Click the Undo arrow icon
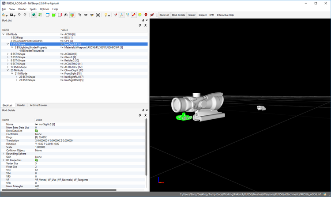 19,15
